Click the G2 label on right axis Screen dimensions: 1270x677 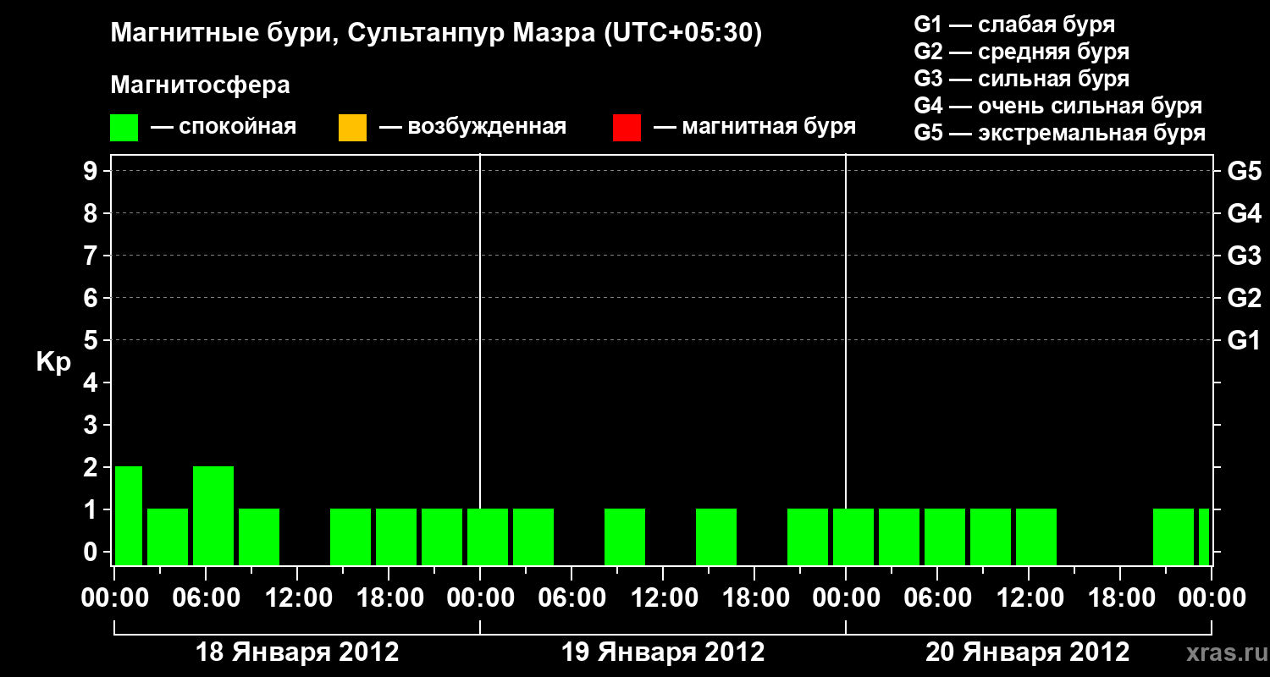point(1245,299)
